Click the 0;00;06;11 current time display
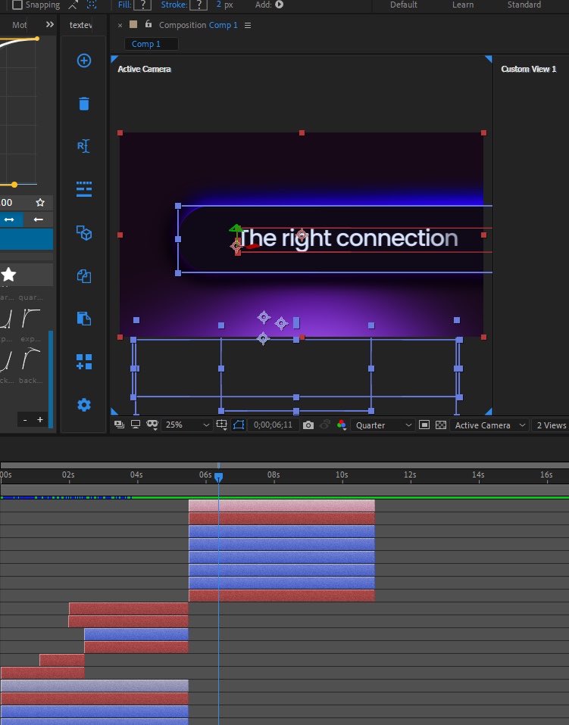The image size is (569, 725). (274, 425)
